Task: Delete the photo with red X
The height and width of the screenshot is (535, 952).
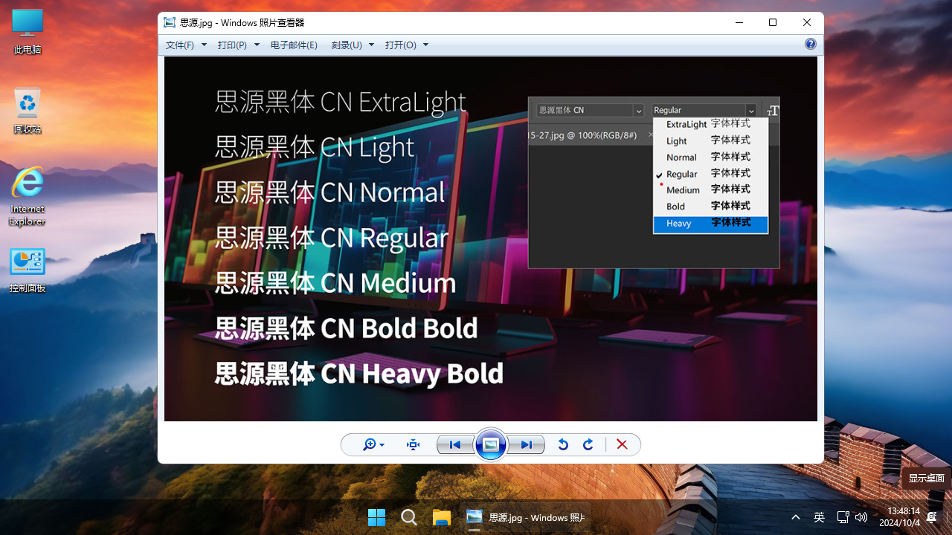Action: tap(623, 444)
